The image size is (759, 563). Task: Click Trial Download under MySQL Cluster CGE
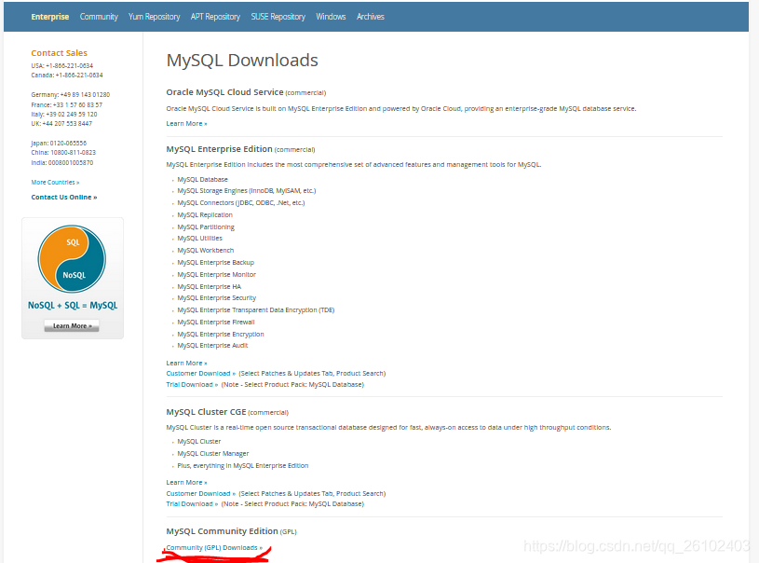192,504
